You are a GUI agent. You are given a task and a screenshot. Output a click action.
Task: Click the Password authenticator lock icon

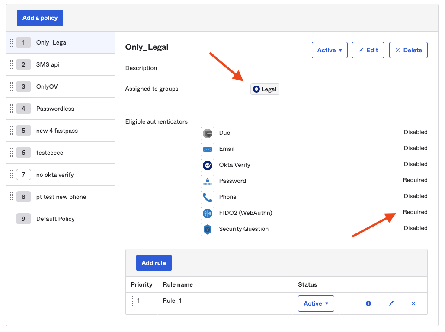[x=208, y=181]
